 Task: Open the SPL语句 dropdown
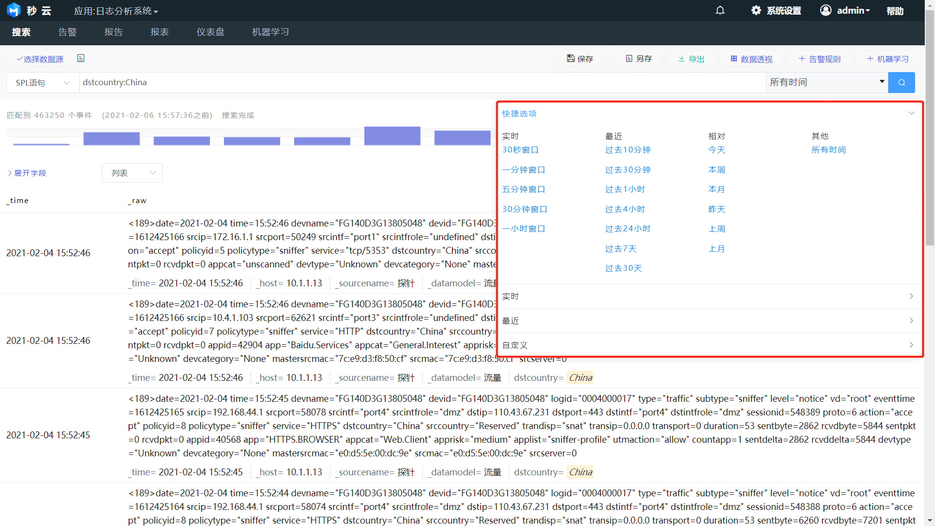tap(43, 83)
